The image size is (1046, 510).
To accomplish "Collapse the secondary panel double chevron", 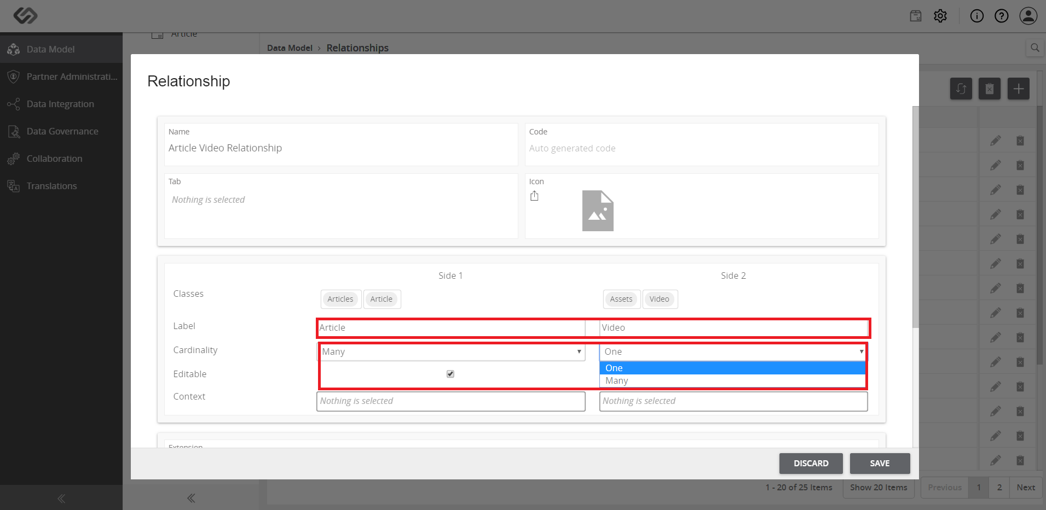I will (x=191, y=498).
